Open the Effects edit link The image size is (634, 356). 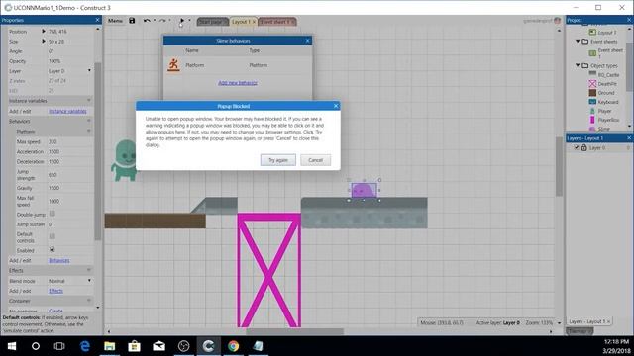tap(55, 291)
